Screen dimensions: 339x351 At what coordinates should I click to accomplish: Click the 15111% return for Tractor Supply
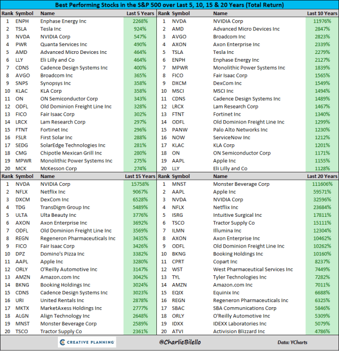(322, 223)
